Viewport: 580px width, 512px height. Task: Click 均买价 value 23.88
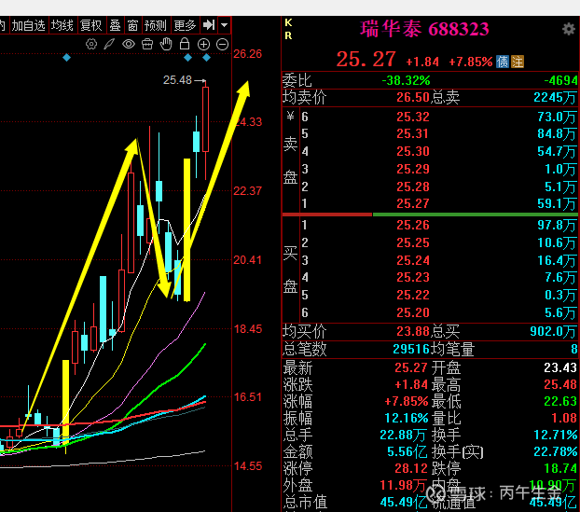coord(413,331)
